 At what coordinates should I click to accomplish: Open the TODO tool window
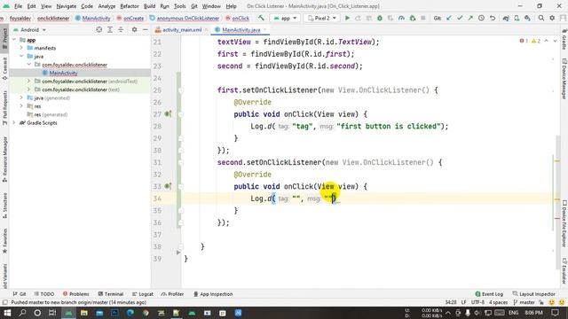pyautogui.click(x=44, y=294)
